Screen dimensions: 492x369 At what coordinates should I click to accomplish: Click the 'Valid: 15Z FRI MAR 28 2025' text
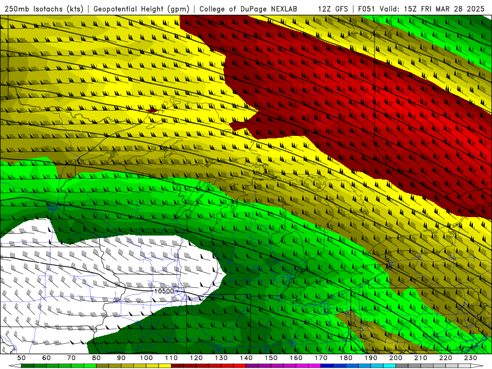pyautogui.click(x=432, y=9)
